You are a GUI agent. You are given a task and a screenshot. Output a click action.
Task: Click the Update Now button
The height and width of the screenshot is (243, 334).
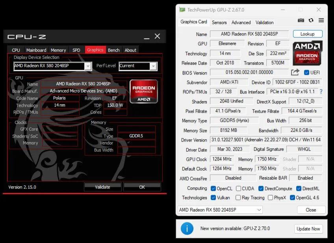[308, 229]
